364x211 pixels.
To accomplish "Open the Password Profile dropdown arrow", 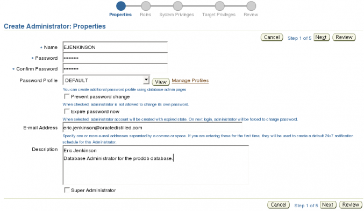I will [x=146, y=80].
